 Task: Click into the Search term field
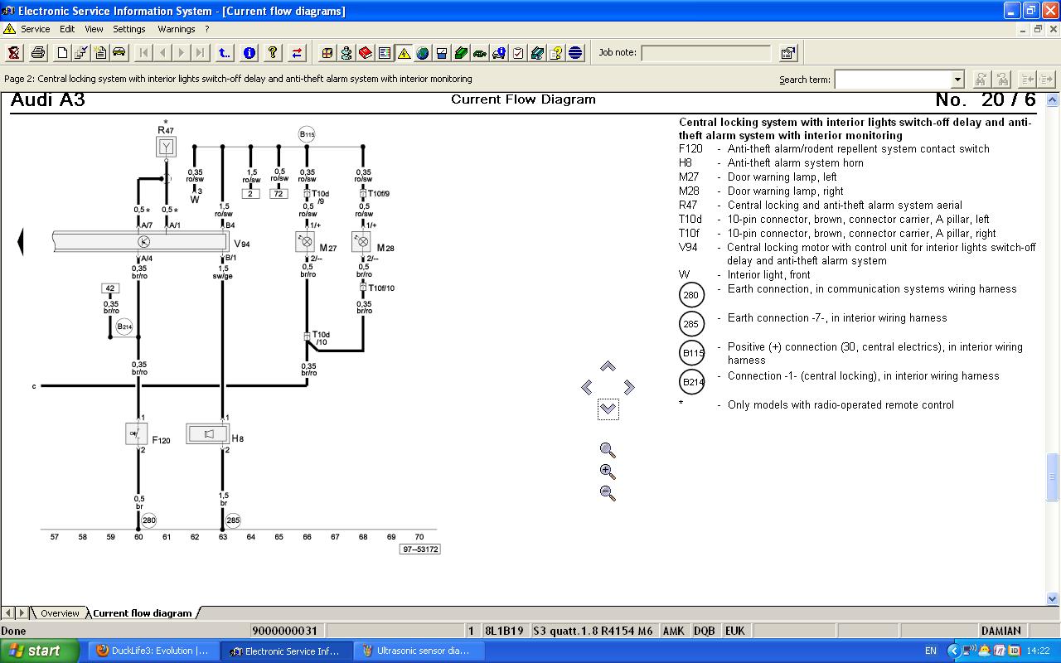tap(894, 80)
